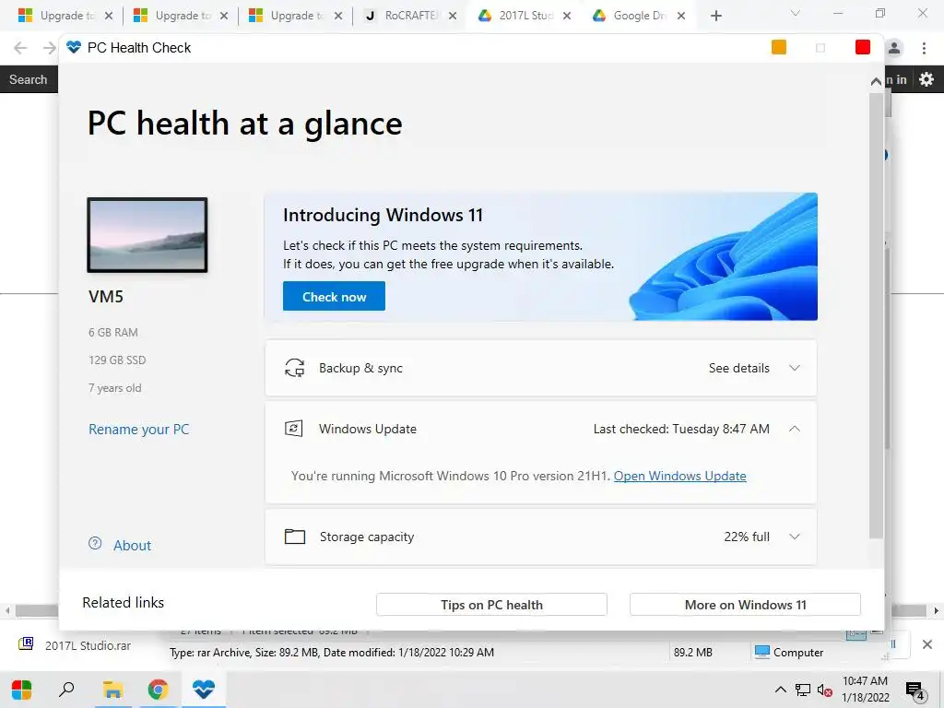Click Rename your PC link
The image size is (944, 708).
point(138,430)
